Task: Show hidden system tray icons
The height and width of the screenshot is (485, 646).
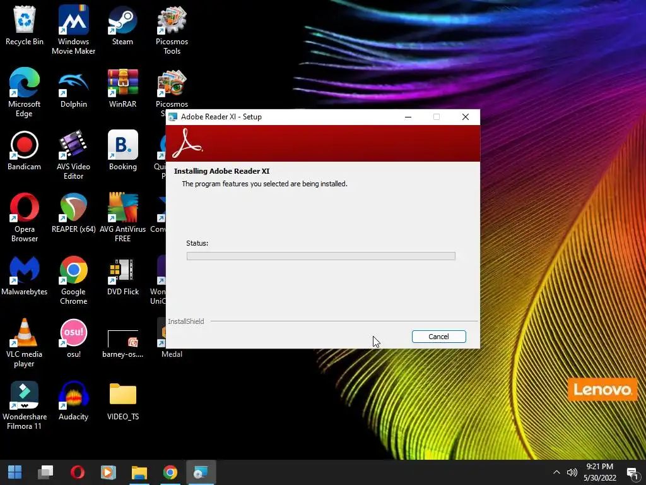Action: coord(556,472)
